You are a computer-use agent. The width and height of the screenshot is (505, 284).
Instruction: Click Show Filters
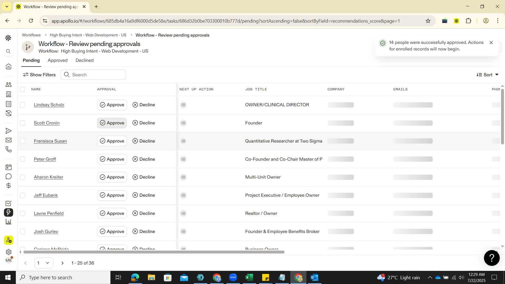[x=39, y=75]
